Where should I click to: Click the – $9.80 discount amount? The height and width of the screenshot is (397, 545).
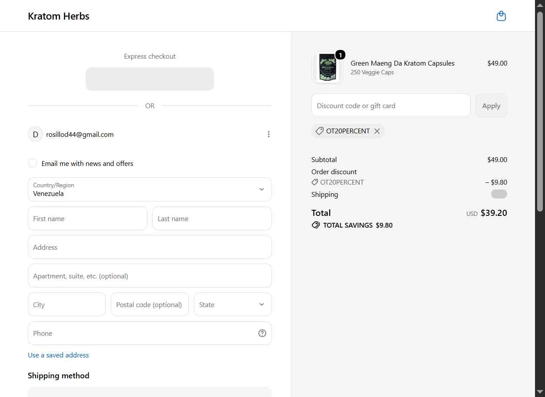click(496, 182)
